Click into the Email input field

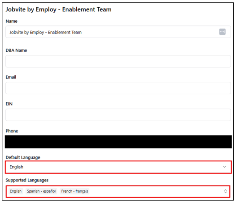click(118, 88)
